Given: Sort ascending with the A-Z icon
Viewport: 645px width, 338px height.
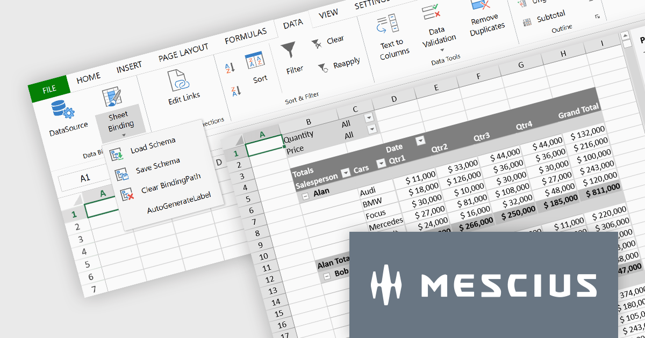Looking at the screenshot, I should pyautogui.click(x=230, y=67).
